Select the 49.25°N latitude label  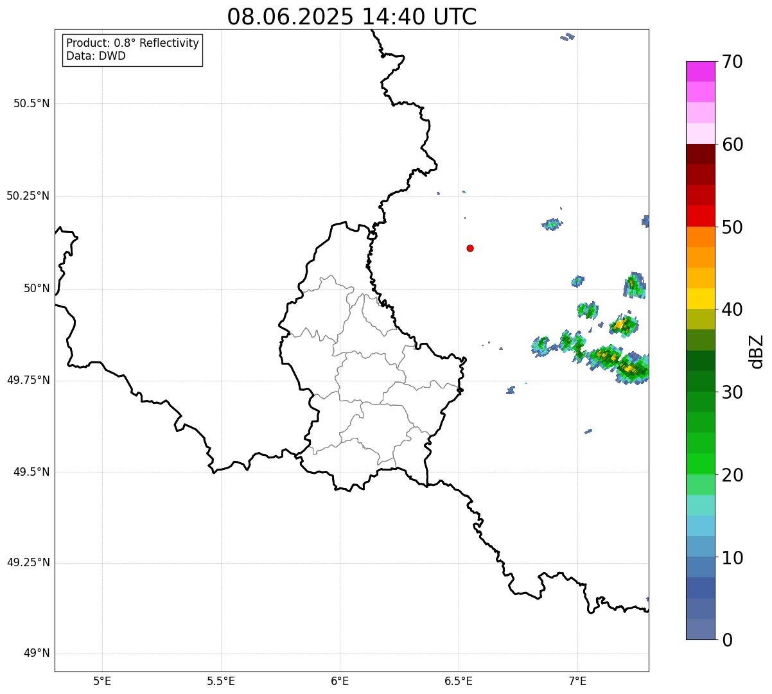point(28,562)
